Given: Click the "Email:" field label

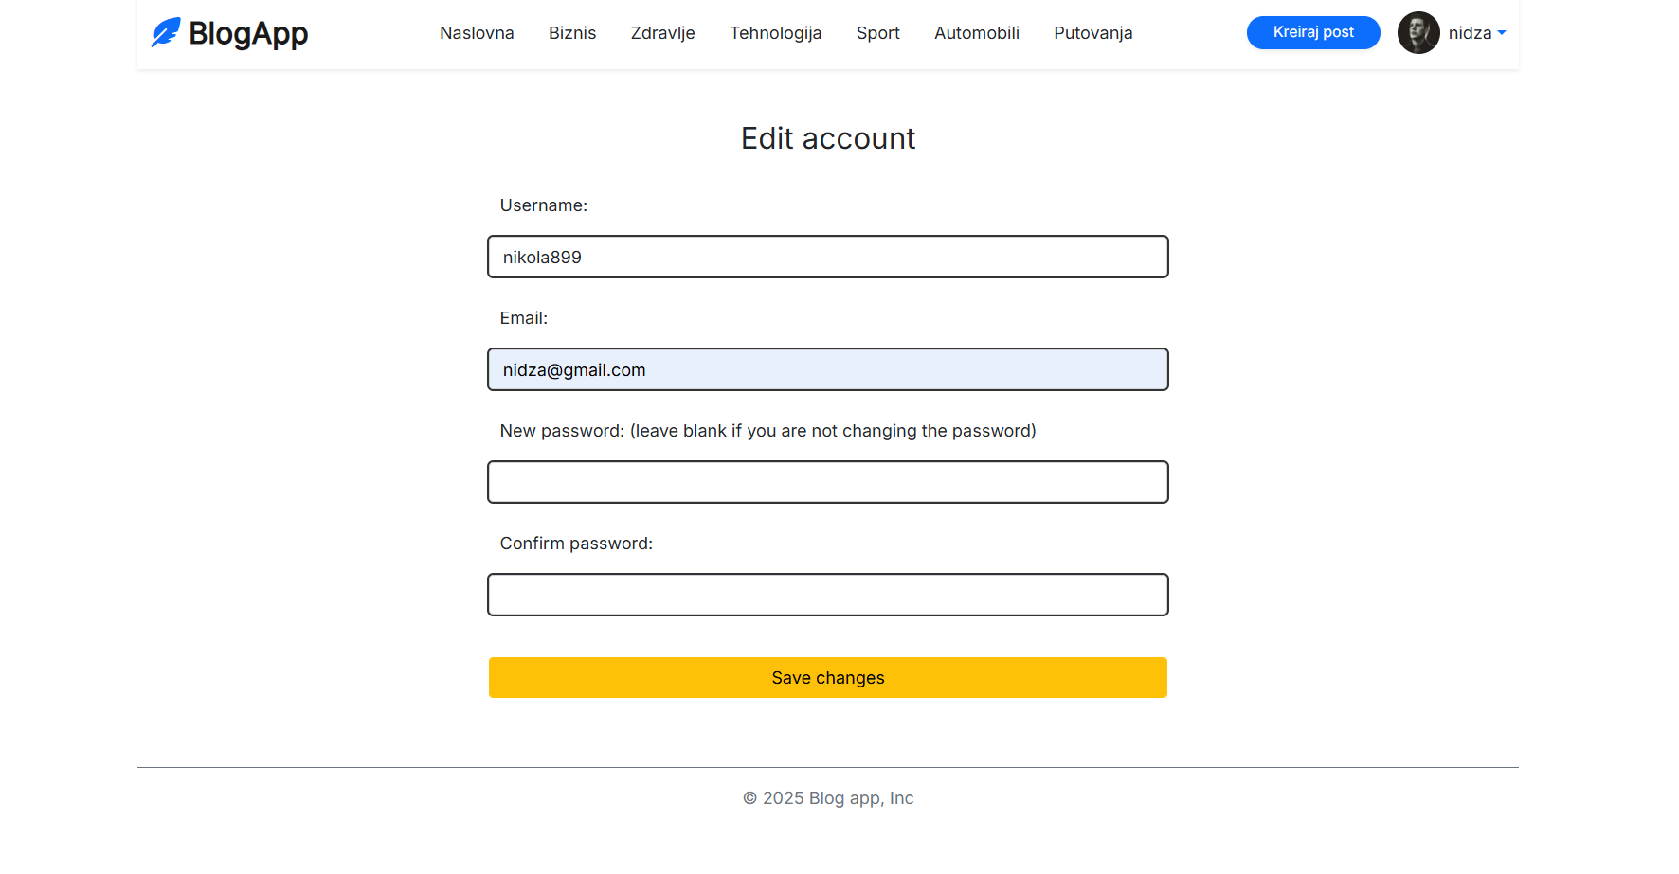Looking at the screenshot, I should (x=523, y=318).
